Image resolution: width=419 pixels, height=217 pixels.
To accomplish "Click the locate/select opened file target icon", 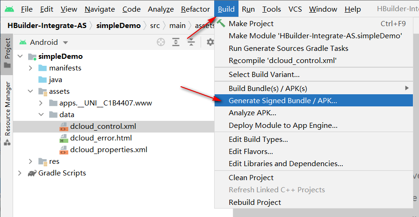I will tap(161, 42).
